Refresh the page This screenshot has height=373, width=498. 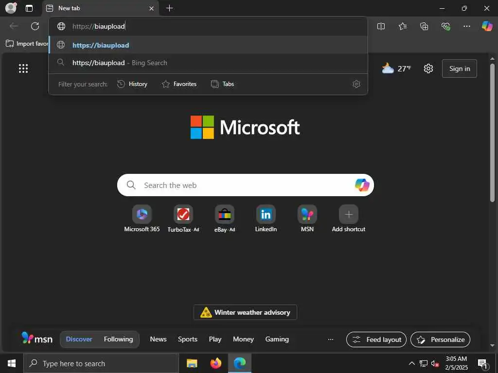(35, 26)
